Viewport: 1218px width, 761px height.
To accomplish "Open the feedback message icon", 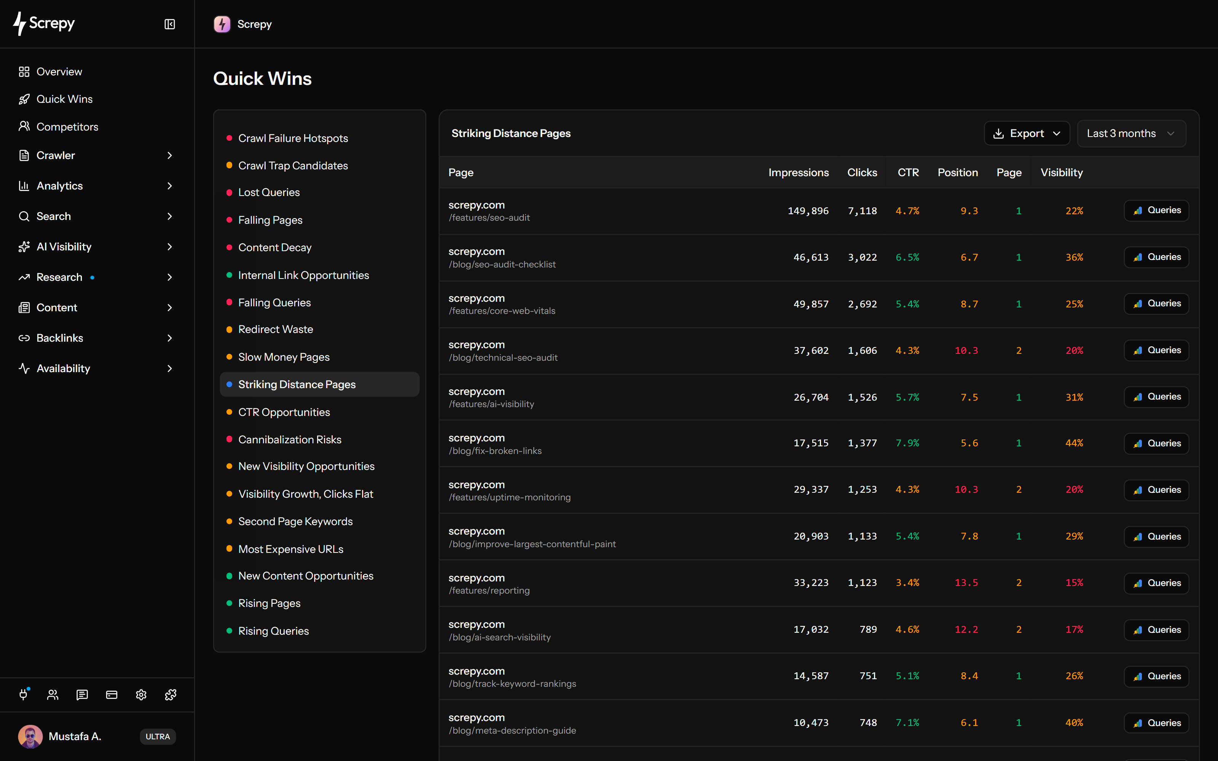I will pyautogui.click(x=82, y=694).
